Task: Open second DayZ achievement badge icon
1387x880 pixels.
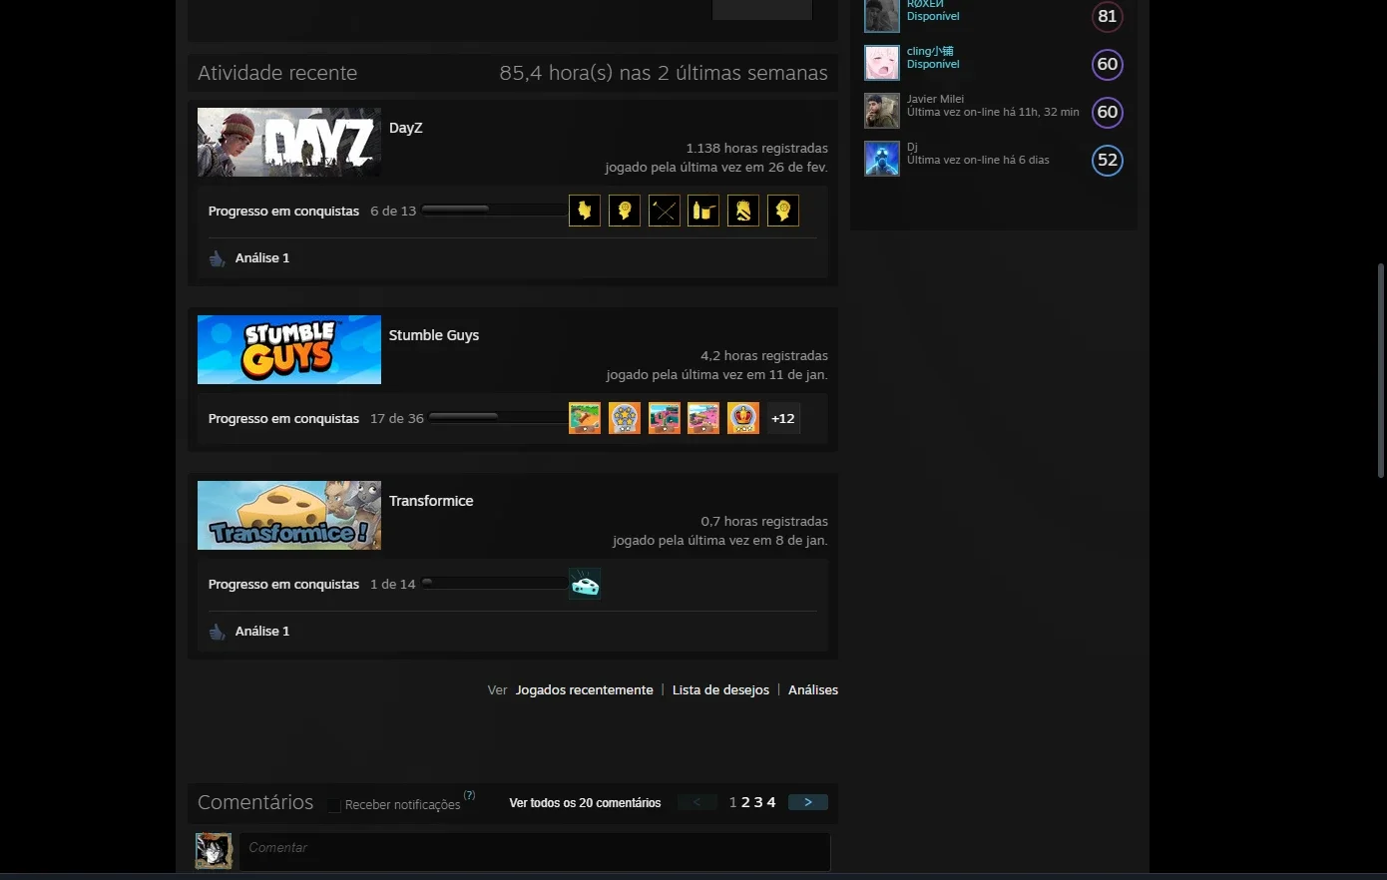Action: click(x=625, y=211)
